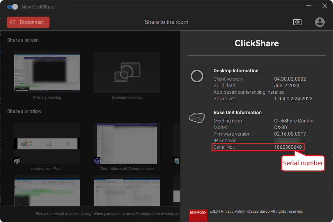Click the meeting room name ClickShare-Candor
The image size is (333, 222).
[294, 121]
